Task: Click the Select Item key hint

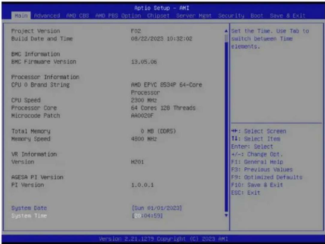Action: click(256, 139)
